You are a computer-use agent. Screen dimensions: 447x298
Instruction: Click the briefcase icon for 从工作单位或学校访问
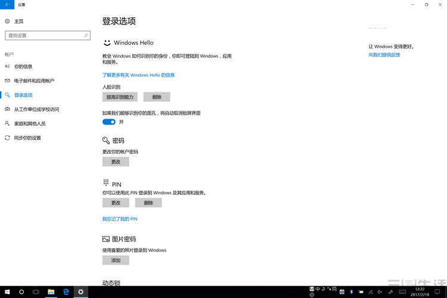point(7,109)
